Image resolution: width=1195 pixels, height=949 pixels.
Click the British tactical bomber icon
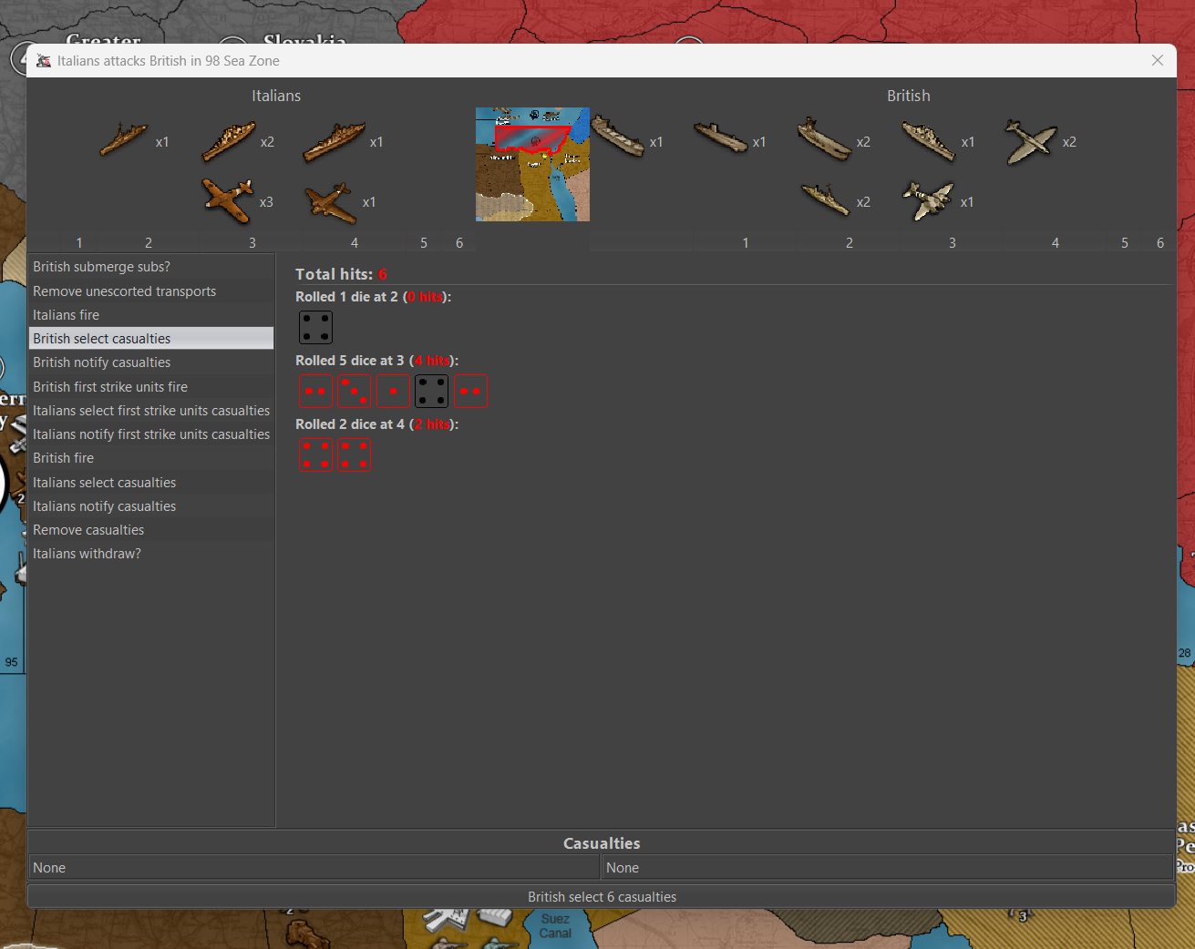(x=928, y=201)
